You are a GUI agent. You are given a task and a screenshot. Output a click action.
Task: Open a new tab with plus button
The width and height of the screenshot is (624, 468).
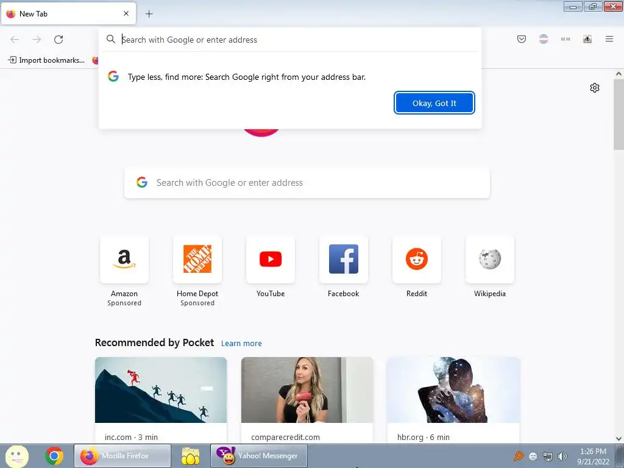coord(149,14)
